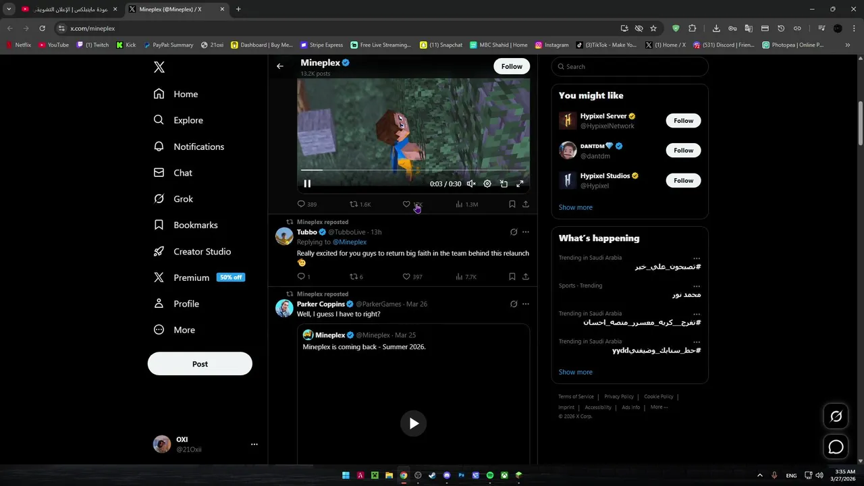Reload the page in Chrome
Viewport: 864px width, 486px height.
42,28
